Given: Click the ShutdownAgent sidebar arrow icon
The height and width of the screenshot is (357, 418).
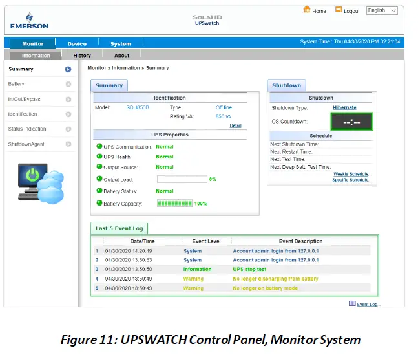Looking at the screenshot, I should coord(68,144).
